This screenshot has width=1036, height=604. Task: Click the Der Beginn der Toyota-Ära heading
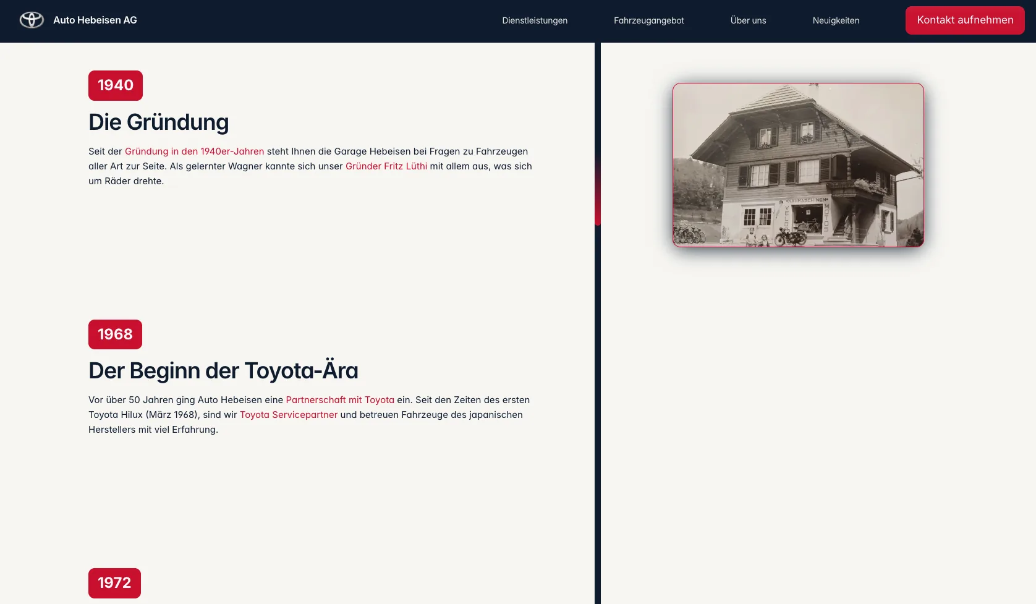click(223, 371)
